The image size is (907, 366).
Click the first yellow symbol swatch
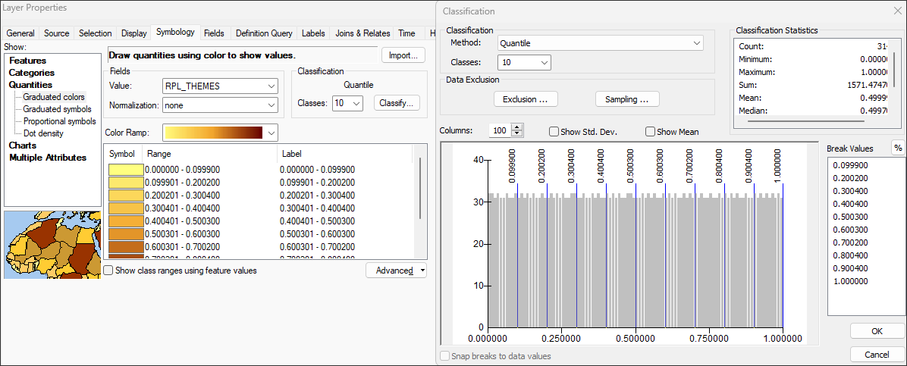click(125, 170)
